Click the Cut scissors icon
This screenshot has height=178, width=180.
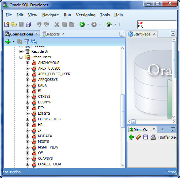pyautogui.click(x=57, y=25)
